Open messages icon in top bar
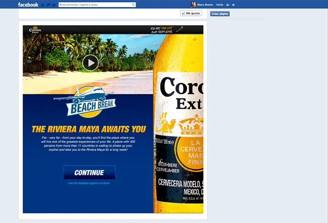328x223 pixels. click(48, 5)
